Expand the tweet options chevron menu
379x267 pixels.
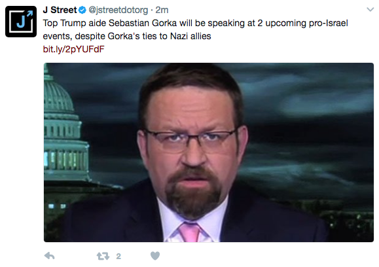[370, 10]
